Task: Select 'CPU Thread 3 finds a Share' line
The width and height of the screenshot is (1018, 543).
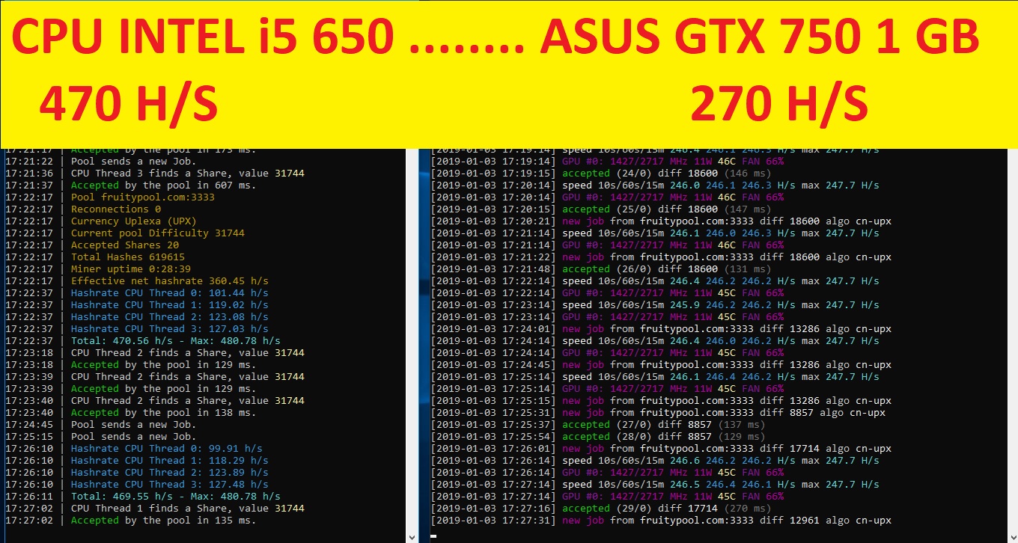Action: [155, 174]
